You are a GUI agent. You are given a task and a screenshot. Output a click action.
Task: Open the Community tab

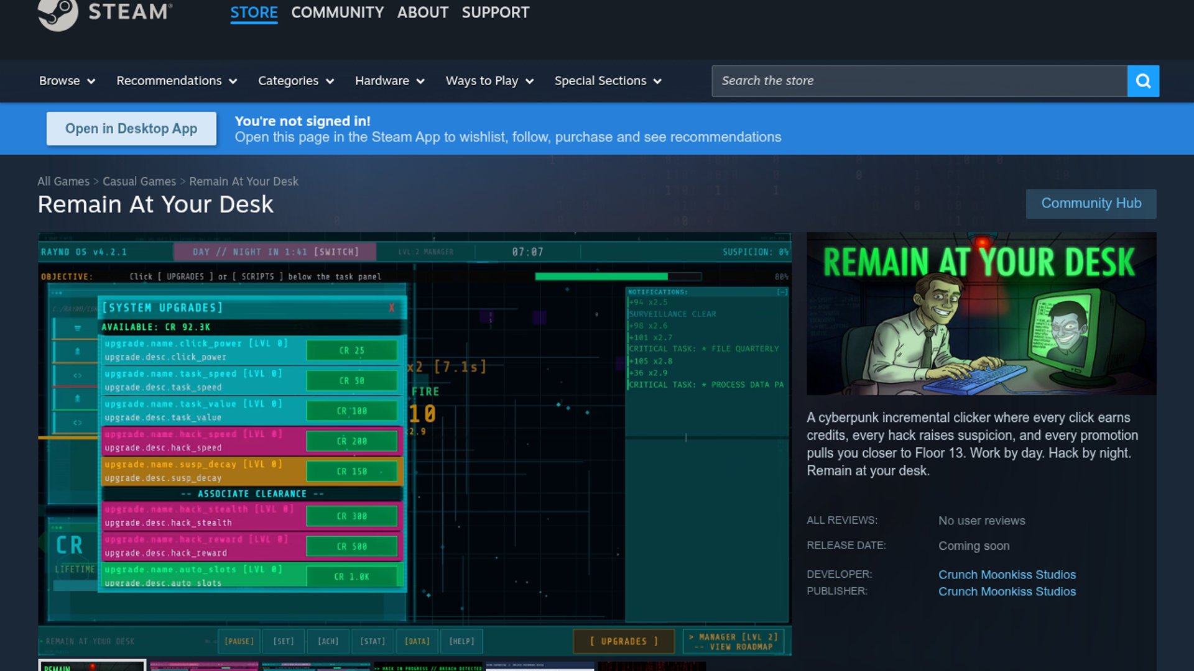(x=337, y=12)
